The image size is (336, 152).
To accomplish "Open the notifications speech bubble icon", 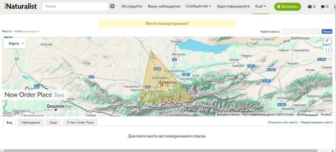I will (323, 7).
